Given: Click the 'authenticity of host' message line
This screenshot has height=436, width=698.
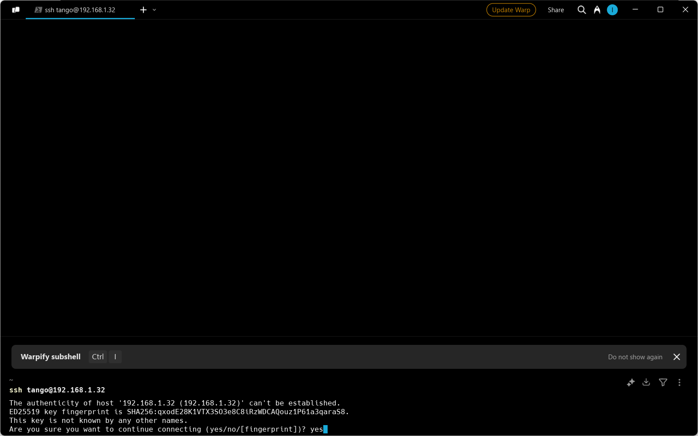Looking at the screenshot, I should (175, 403).
